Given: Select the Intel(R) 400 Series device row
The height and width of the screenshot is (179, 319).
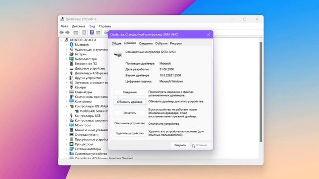Looking at the screenshot, I should point(92,111).
